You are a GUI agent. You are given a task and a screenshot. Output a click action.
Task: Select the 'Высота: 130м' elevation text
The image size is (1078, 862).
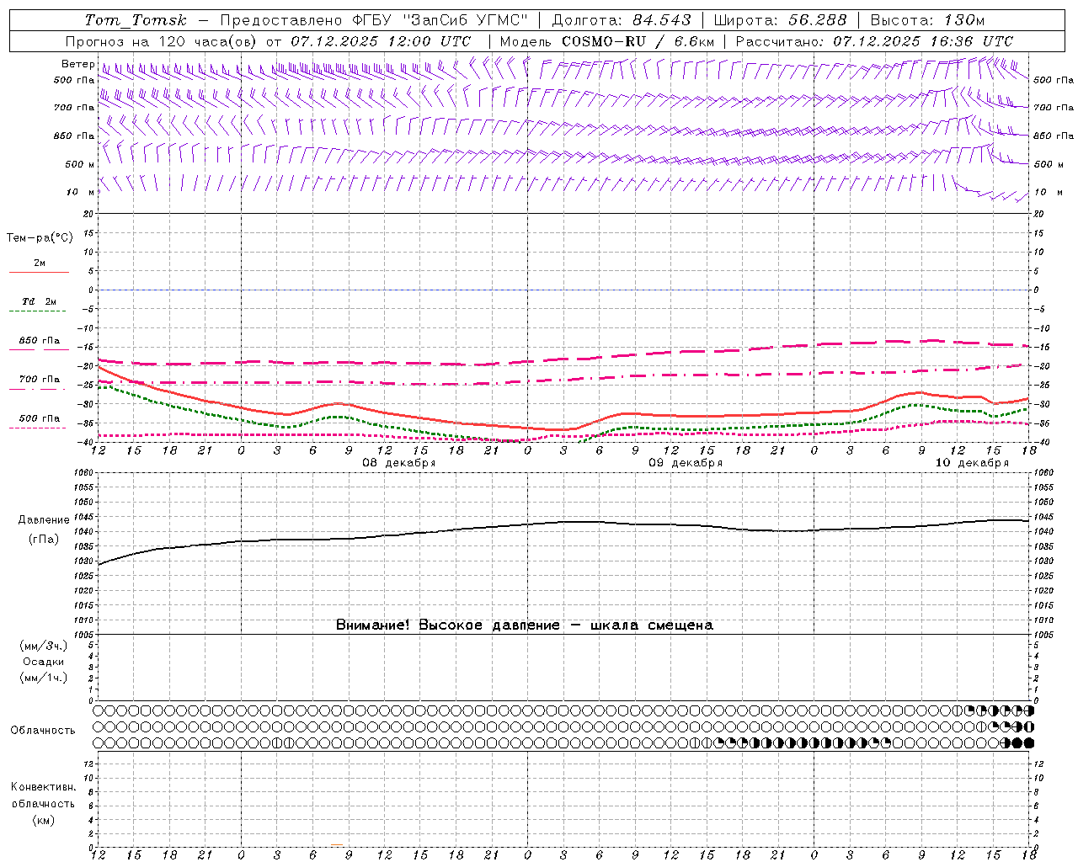pos(927,20)
